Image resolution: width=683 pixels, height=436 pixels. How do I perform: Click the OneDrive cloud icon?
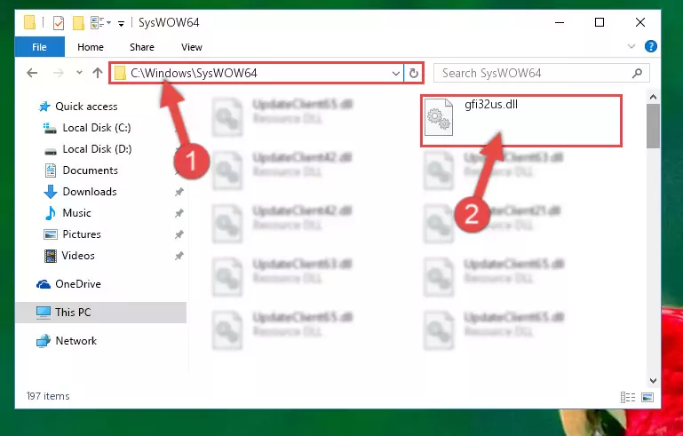pos(44,284)
